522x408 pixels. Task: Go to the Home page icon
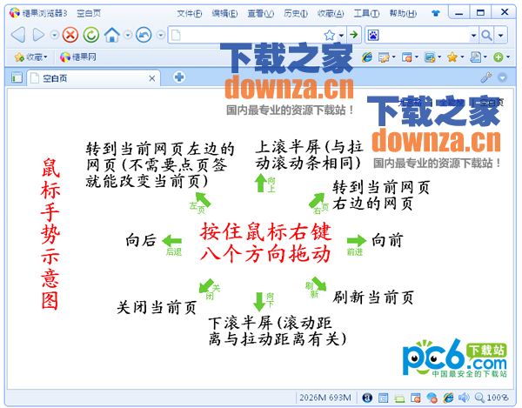(111, 35)
